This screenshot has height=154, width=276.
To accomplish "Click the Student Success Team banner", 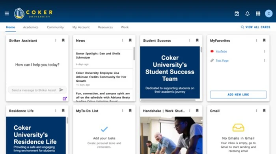I will pos(170,72).
